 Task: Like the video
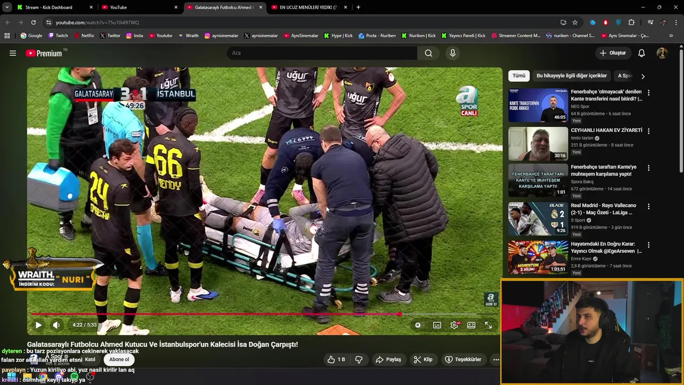[x=336, y=359]
